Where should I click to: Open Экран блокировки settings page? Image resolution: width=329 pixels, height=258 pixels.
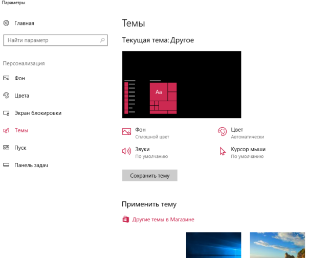point(38,113)
